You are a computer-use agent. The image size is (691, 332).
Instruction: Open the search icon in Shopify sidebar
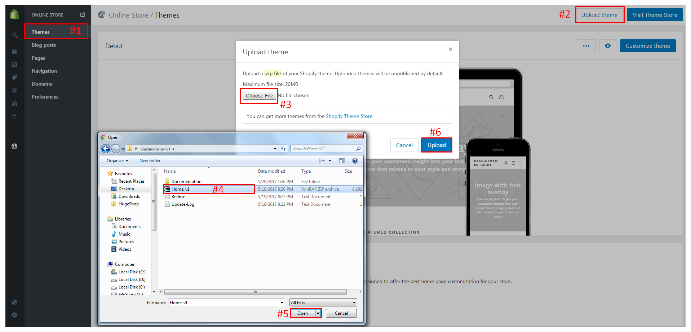coord(15,35)
